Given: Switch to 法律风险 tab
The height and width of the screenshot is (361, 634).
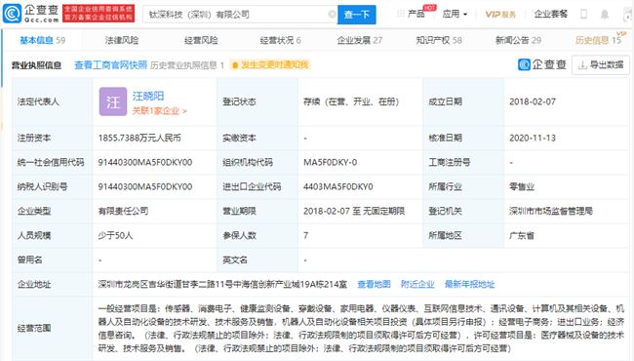Looking at the screenshot, I should [x=122, y=40].
